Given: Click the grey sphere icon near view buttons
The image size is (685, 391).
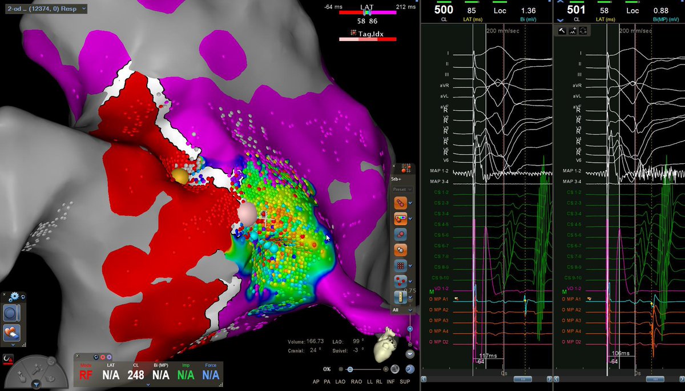Looking at the screenshot, I should click(x=395, y=369).
